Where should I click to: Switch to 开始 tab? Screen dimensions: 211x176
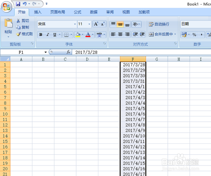[22, 12]
